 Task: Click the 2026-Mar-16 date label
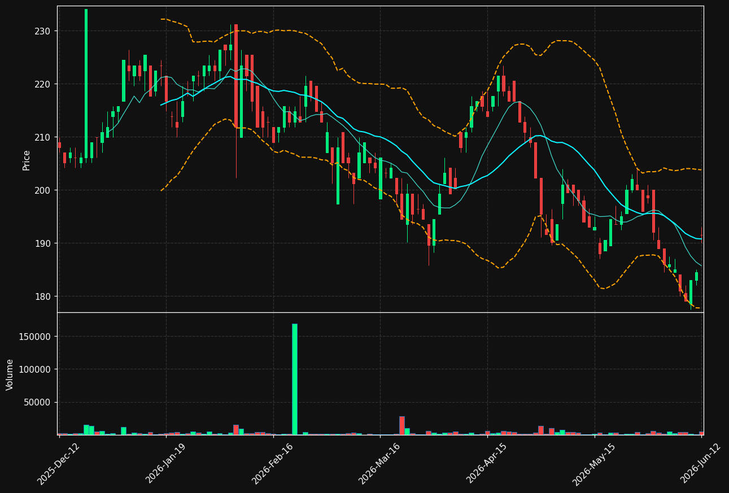379,464
